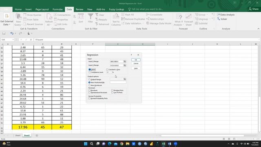This screenshot has width=261, height=147.
Task: Click the Save icon in quick access toolbar
Action: click(x=4, y=33)
